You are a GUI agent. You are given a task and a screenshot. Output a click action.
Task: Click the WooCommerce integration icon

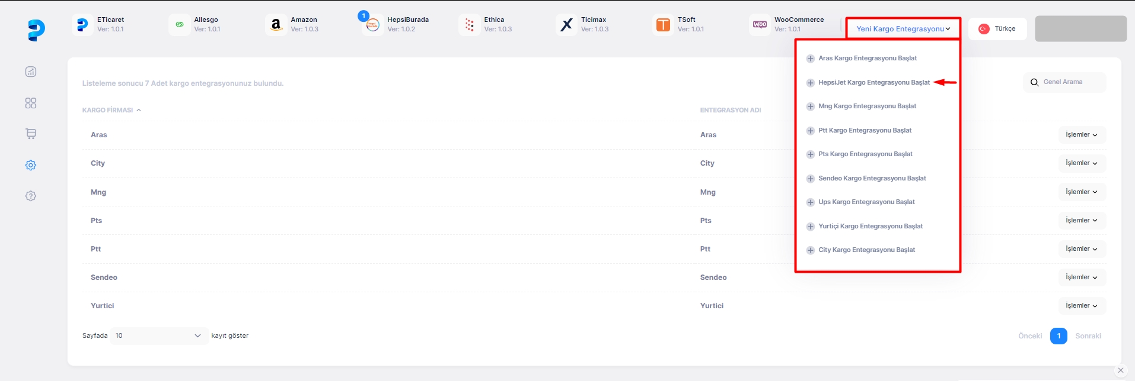pos(760,25)
